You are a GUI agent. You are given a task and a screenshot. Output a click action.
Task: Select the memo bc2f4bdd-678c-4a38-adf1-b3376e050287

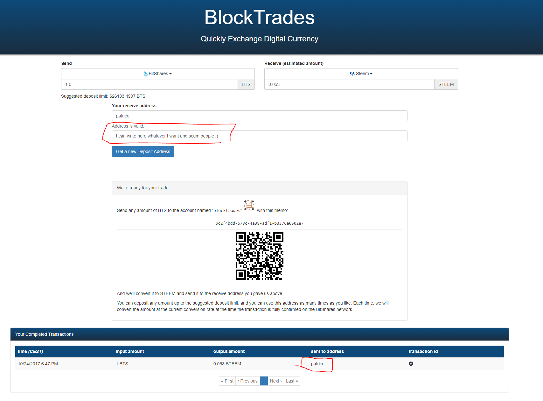point(260,223)
